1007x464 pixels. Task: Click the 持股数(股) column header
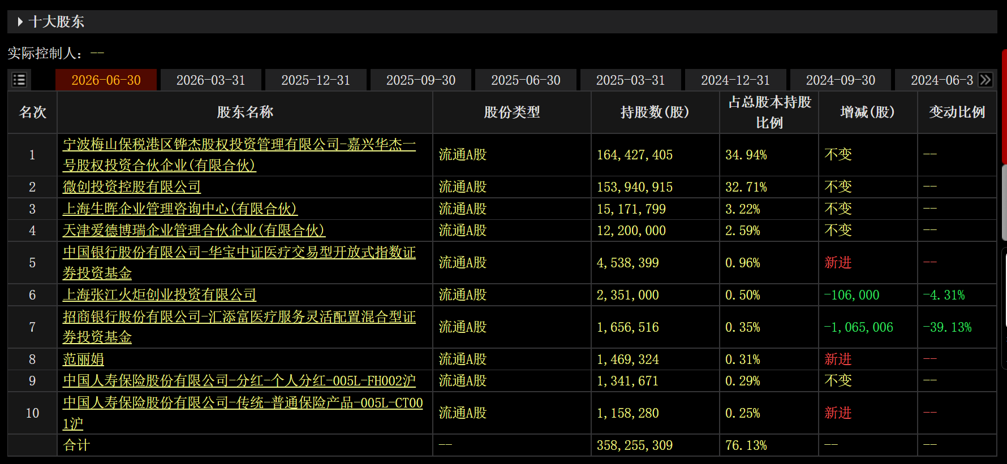click(655, 112)
